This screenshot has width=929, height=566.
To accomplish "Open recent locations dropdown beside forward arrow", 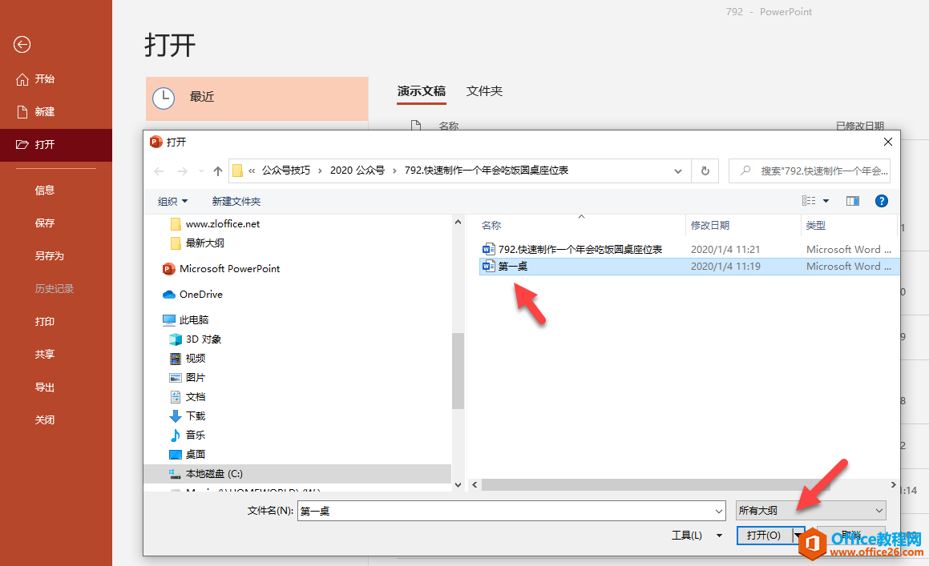I will pos(201,171).
